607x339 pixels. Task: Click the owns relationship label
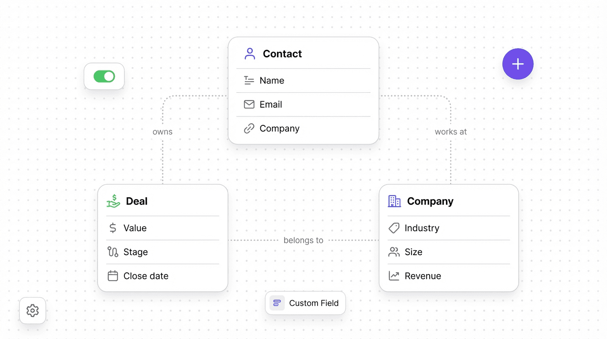point(162,132)
